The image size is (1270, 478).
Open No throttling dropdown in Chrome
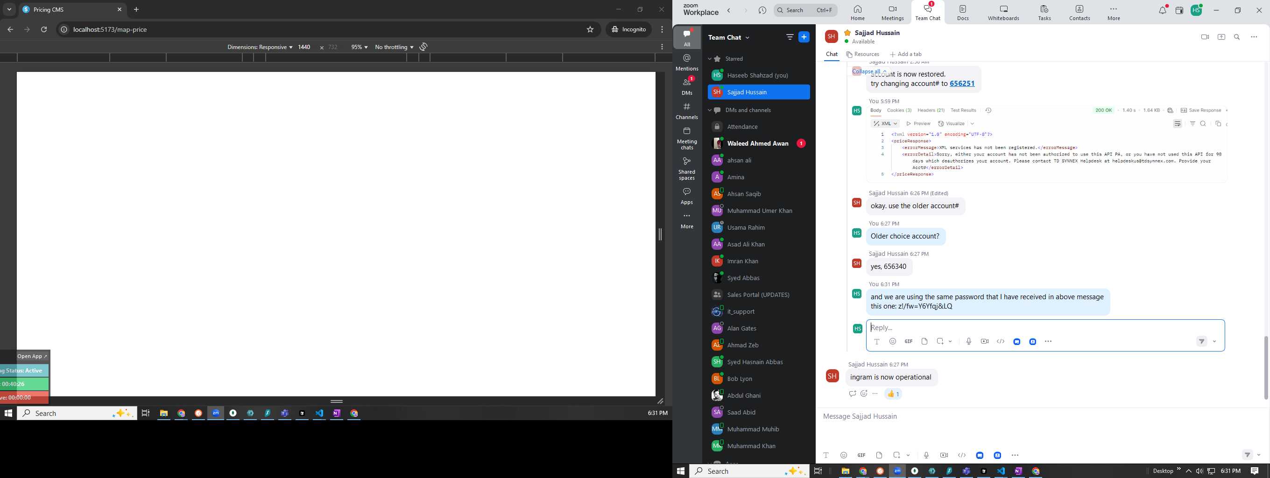(x=394, y=47)
